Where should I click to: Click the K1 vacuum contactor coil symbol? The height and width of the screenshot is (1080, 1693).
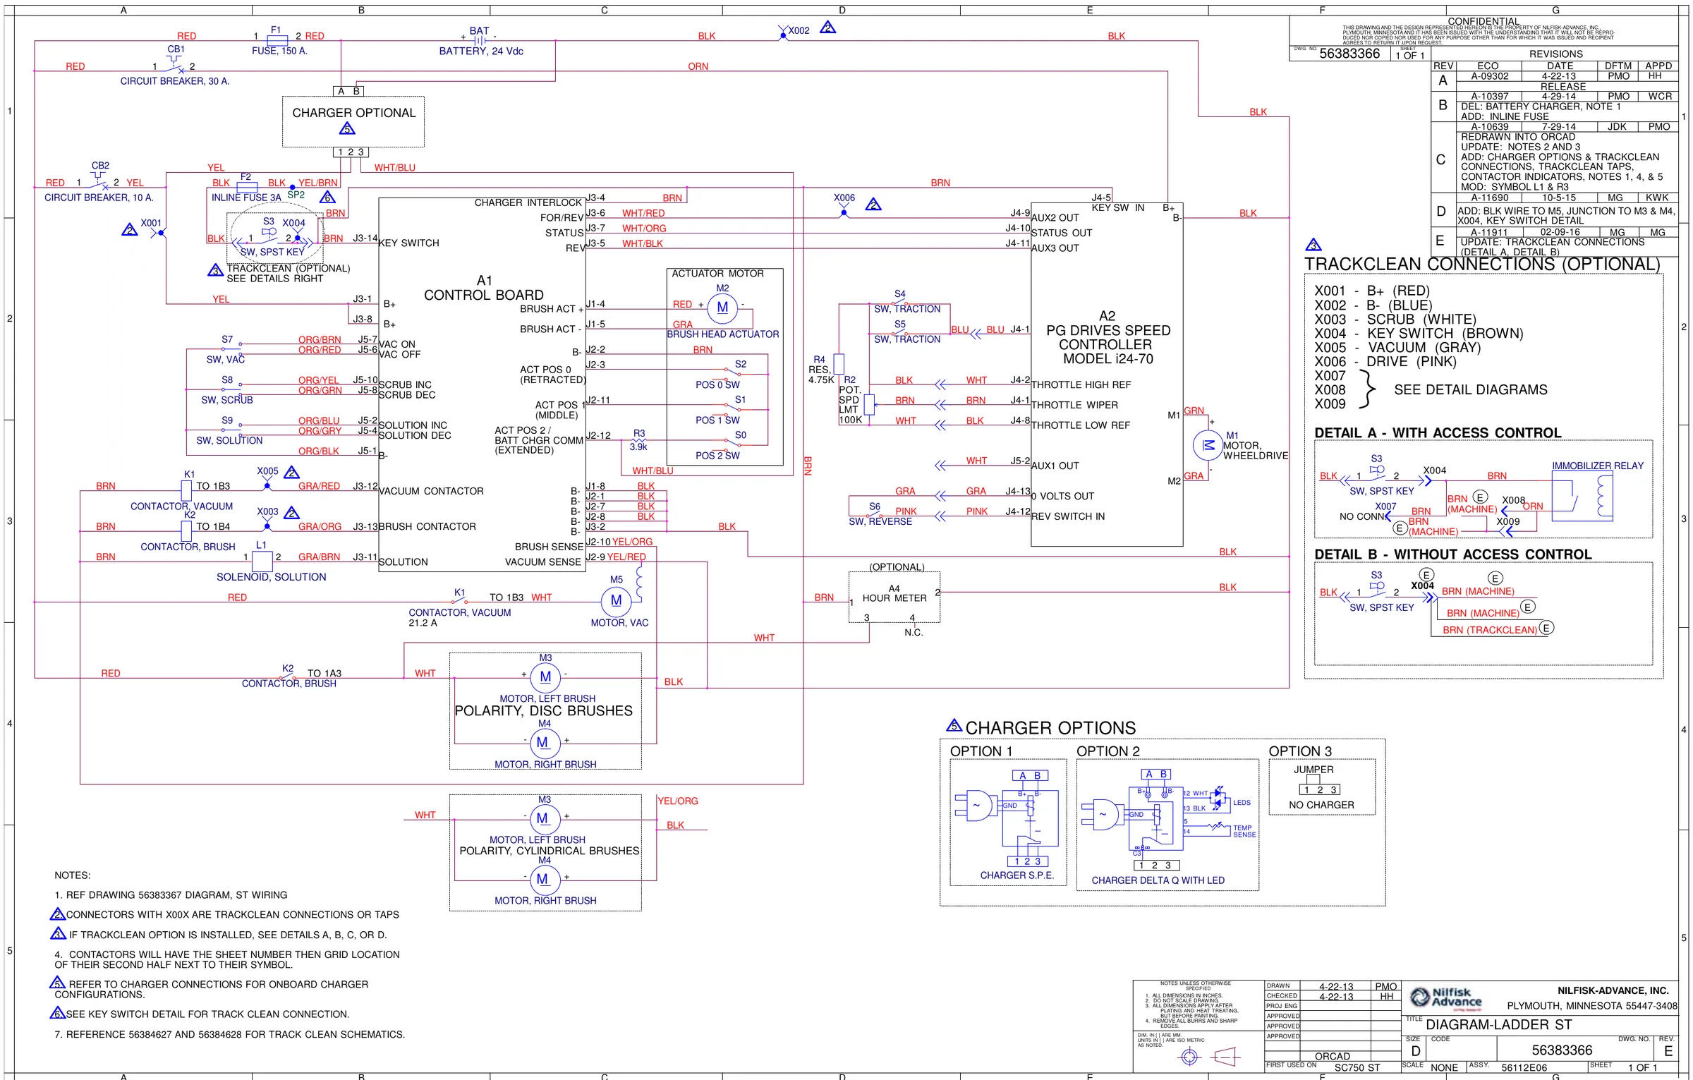pos(187,490)
